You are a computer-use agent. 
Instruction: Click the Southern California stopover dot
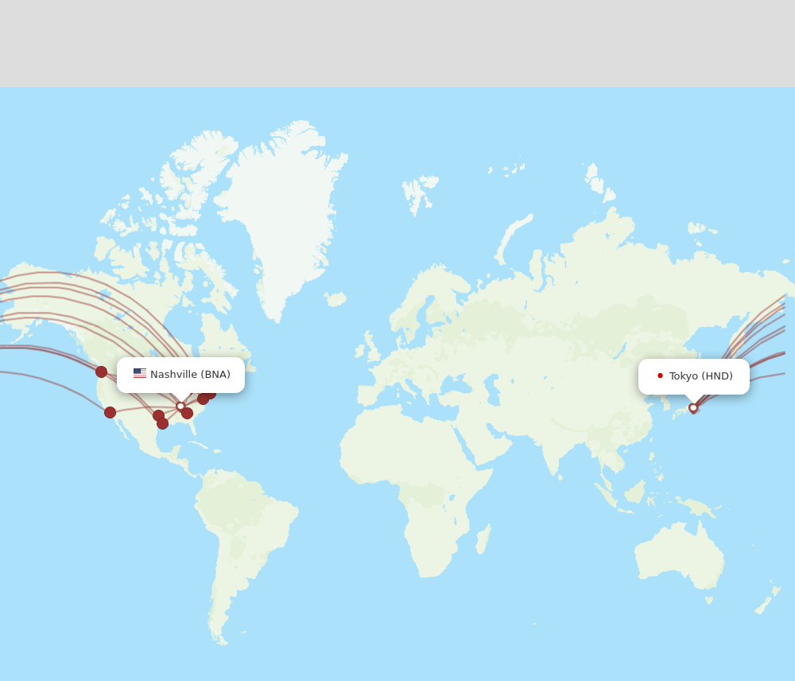pos(110,413)
